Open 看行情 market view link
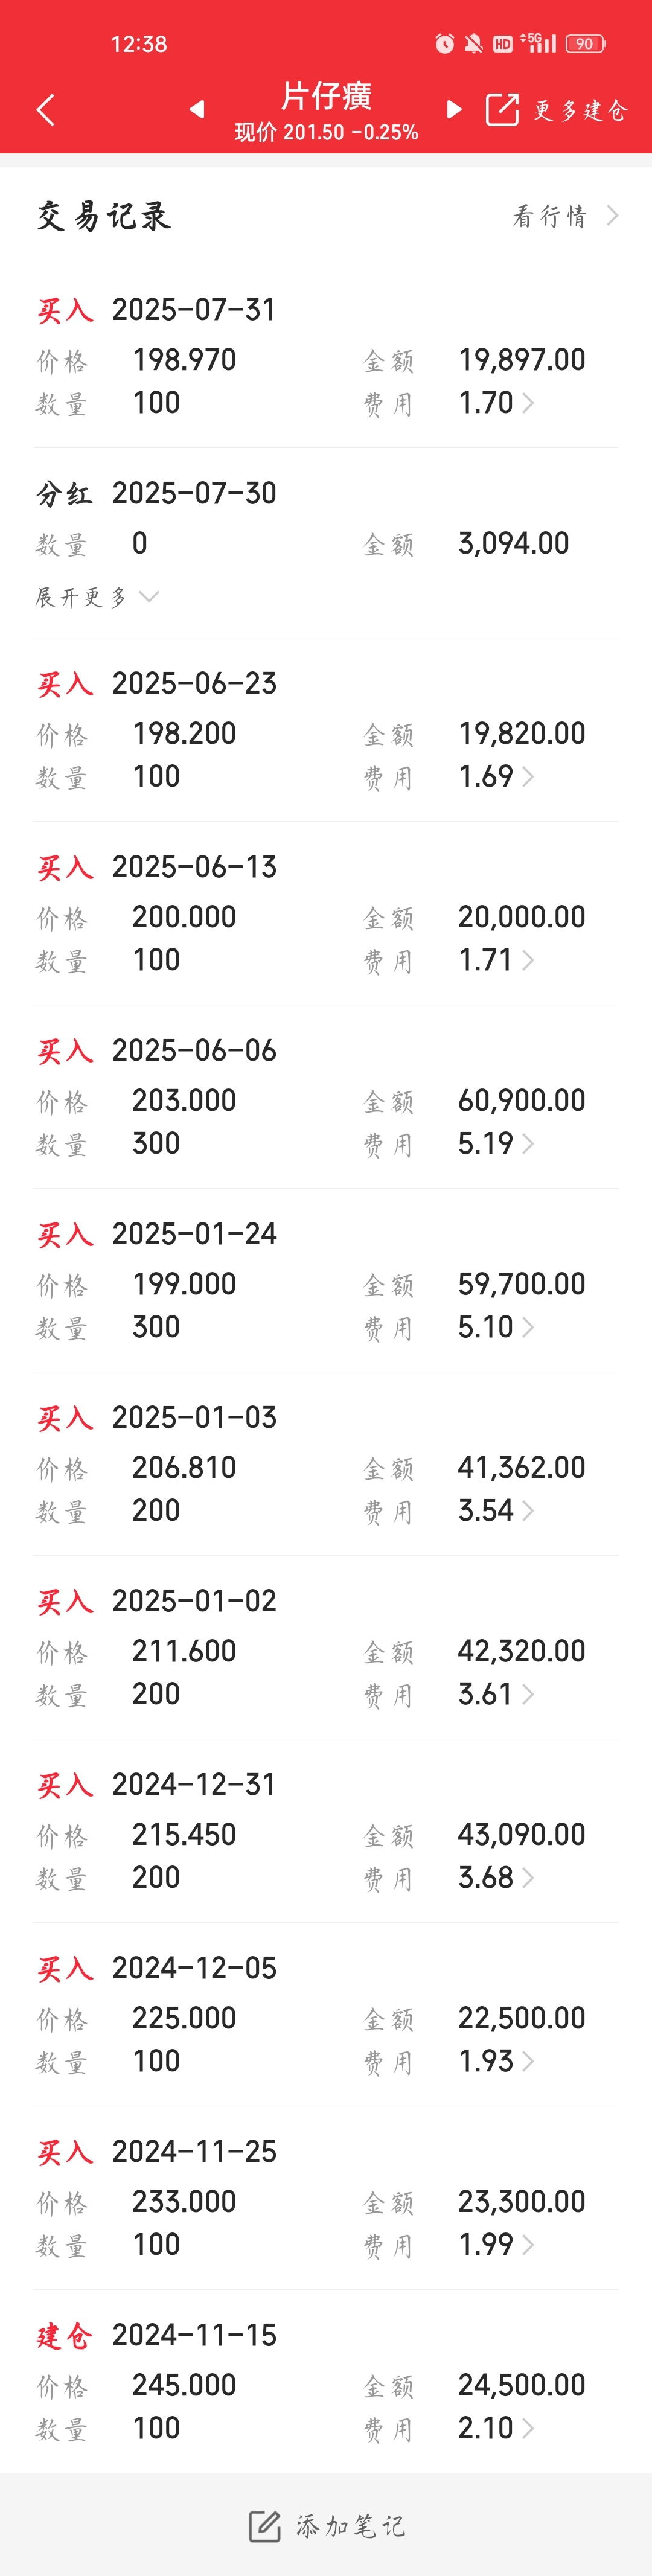 click(566, 216)
